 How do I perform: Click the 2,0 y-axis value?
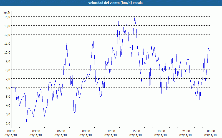tap(8, 123)
